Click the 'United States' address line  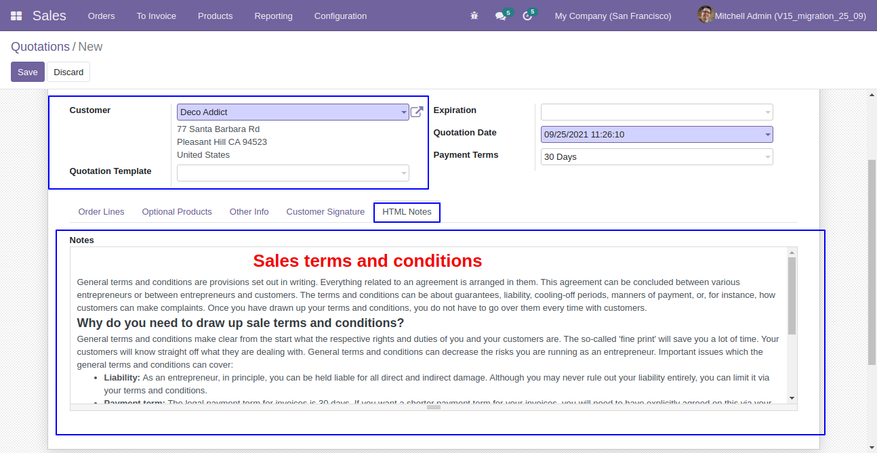[x=203, y=154]
